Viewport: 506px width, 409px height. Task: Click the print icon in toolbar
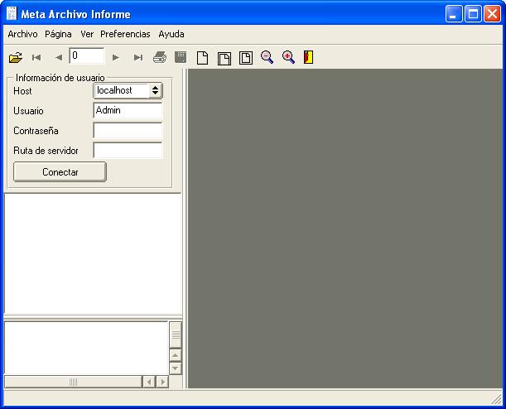[160, 58]
